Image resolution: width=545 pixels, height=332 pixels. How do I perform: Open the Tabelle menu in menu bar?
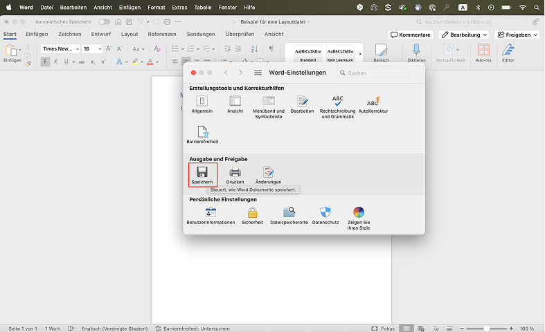tap(203, 8)
